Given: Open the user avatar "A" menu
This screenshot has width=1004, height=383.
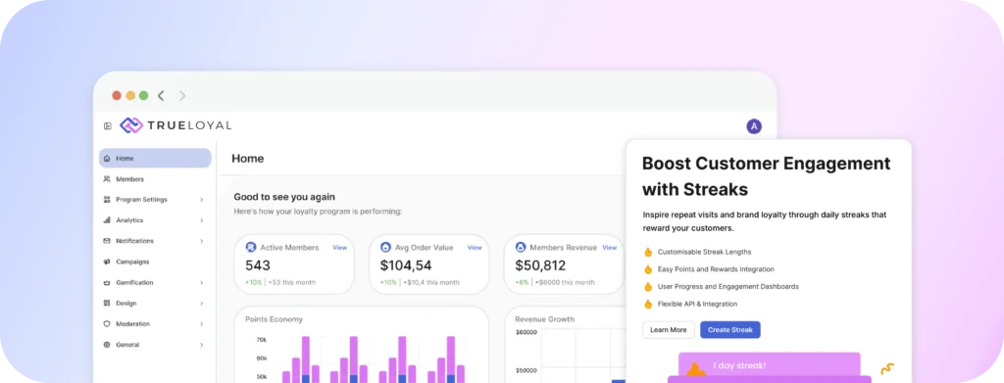Looking at the screenshot, I should tap(754, 126).
